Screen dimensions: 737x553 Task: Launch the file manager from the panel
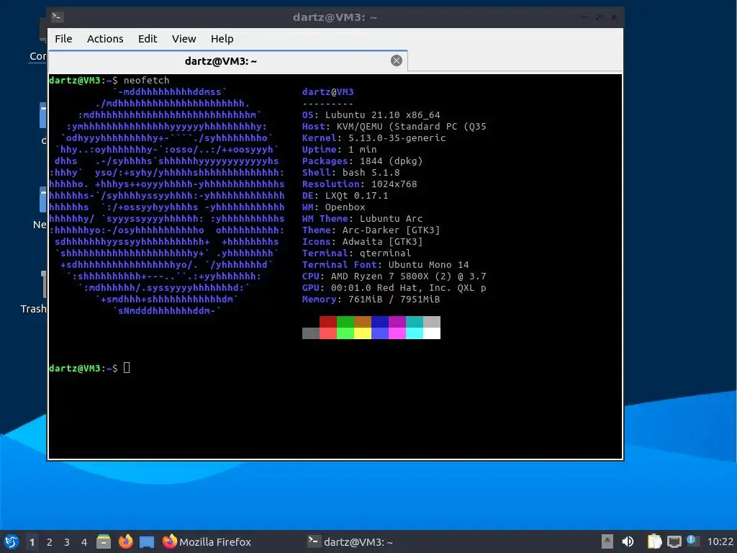tap(104, 541)
